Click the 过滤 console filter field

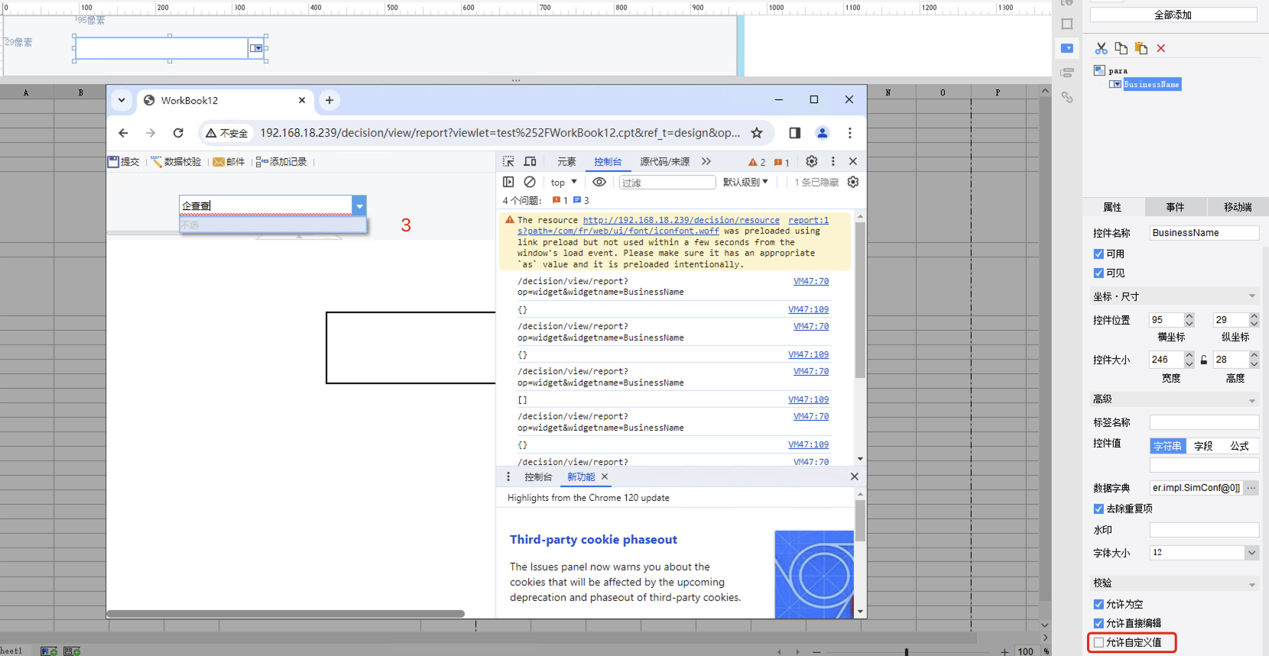pos(667,183)
